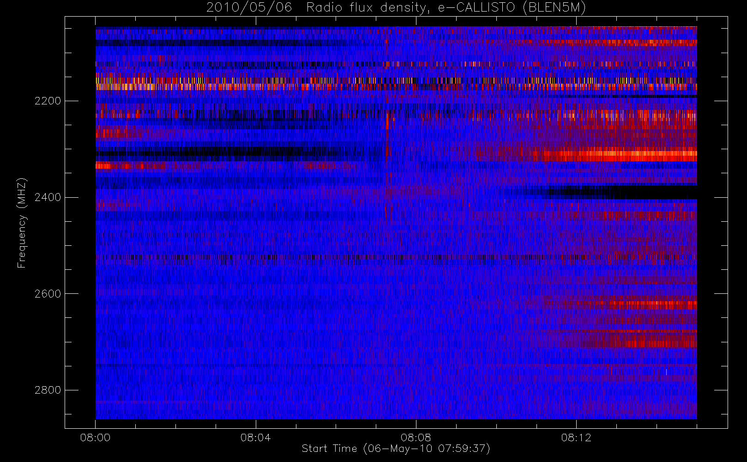Click the 2600 frequency tick label
The width and height of the screenshot is (747, 462).
pos(48,294)
